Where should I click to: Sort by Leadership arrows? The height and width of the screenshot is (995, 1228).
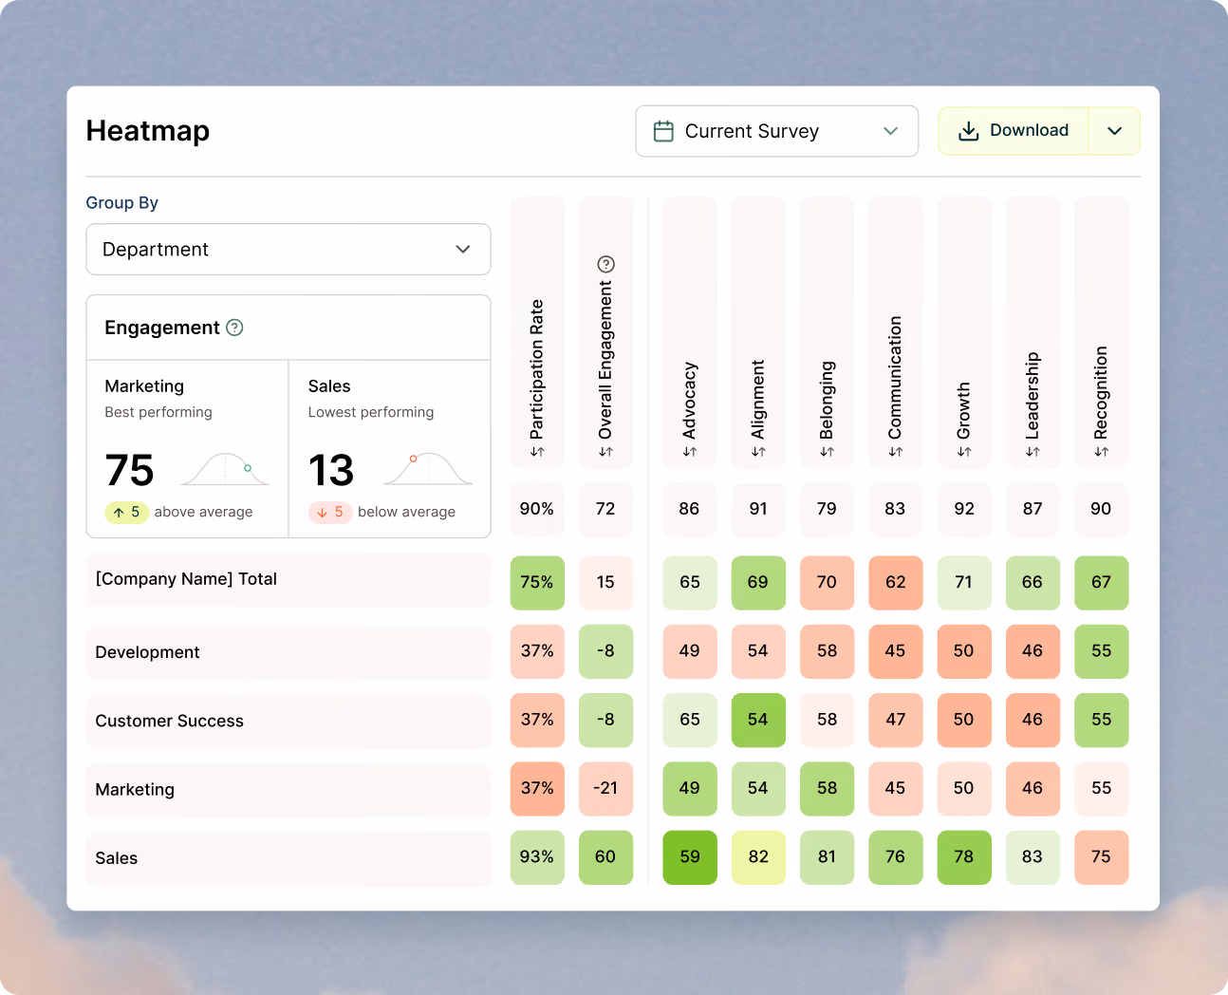click(x=1033, y=452)
